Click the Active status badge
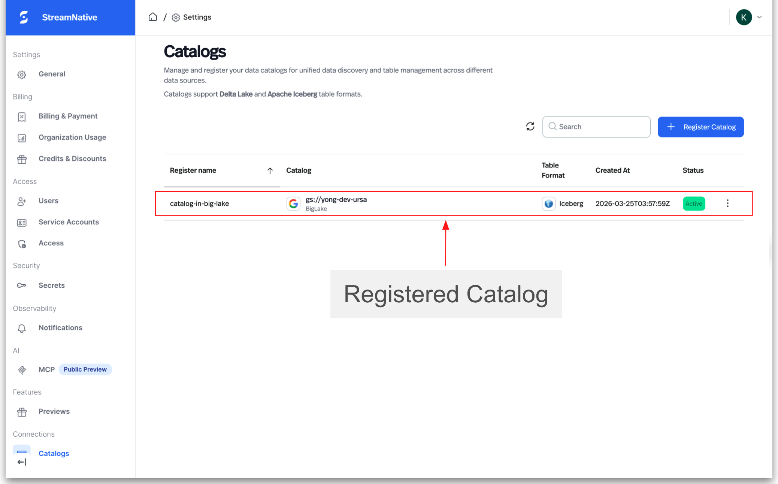Viewport: 778px width, 484px height. [x=694, y=204]
